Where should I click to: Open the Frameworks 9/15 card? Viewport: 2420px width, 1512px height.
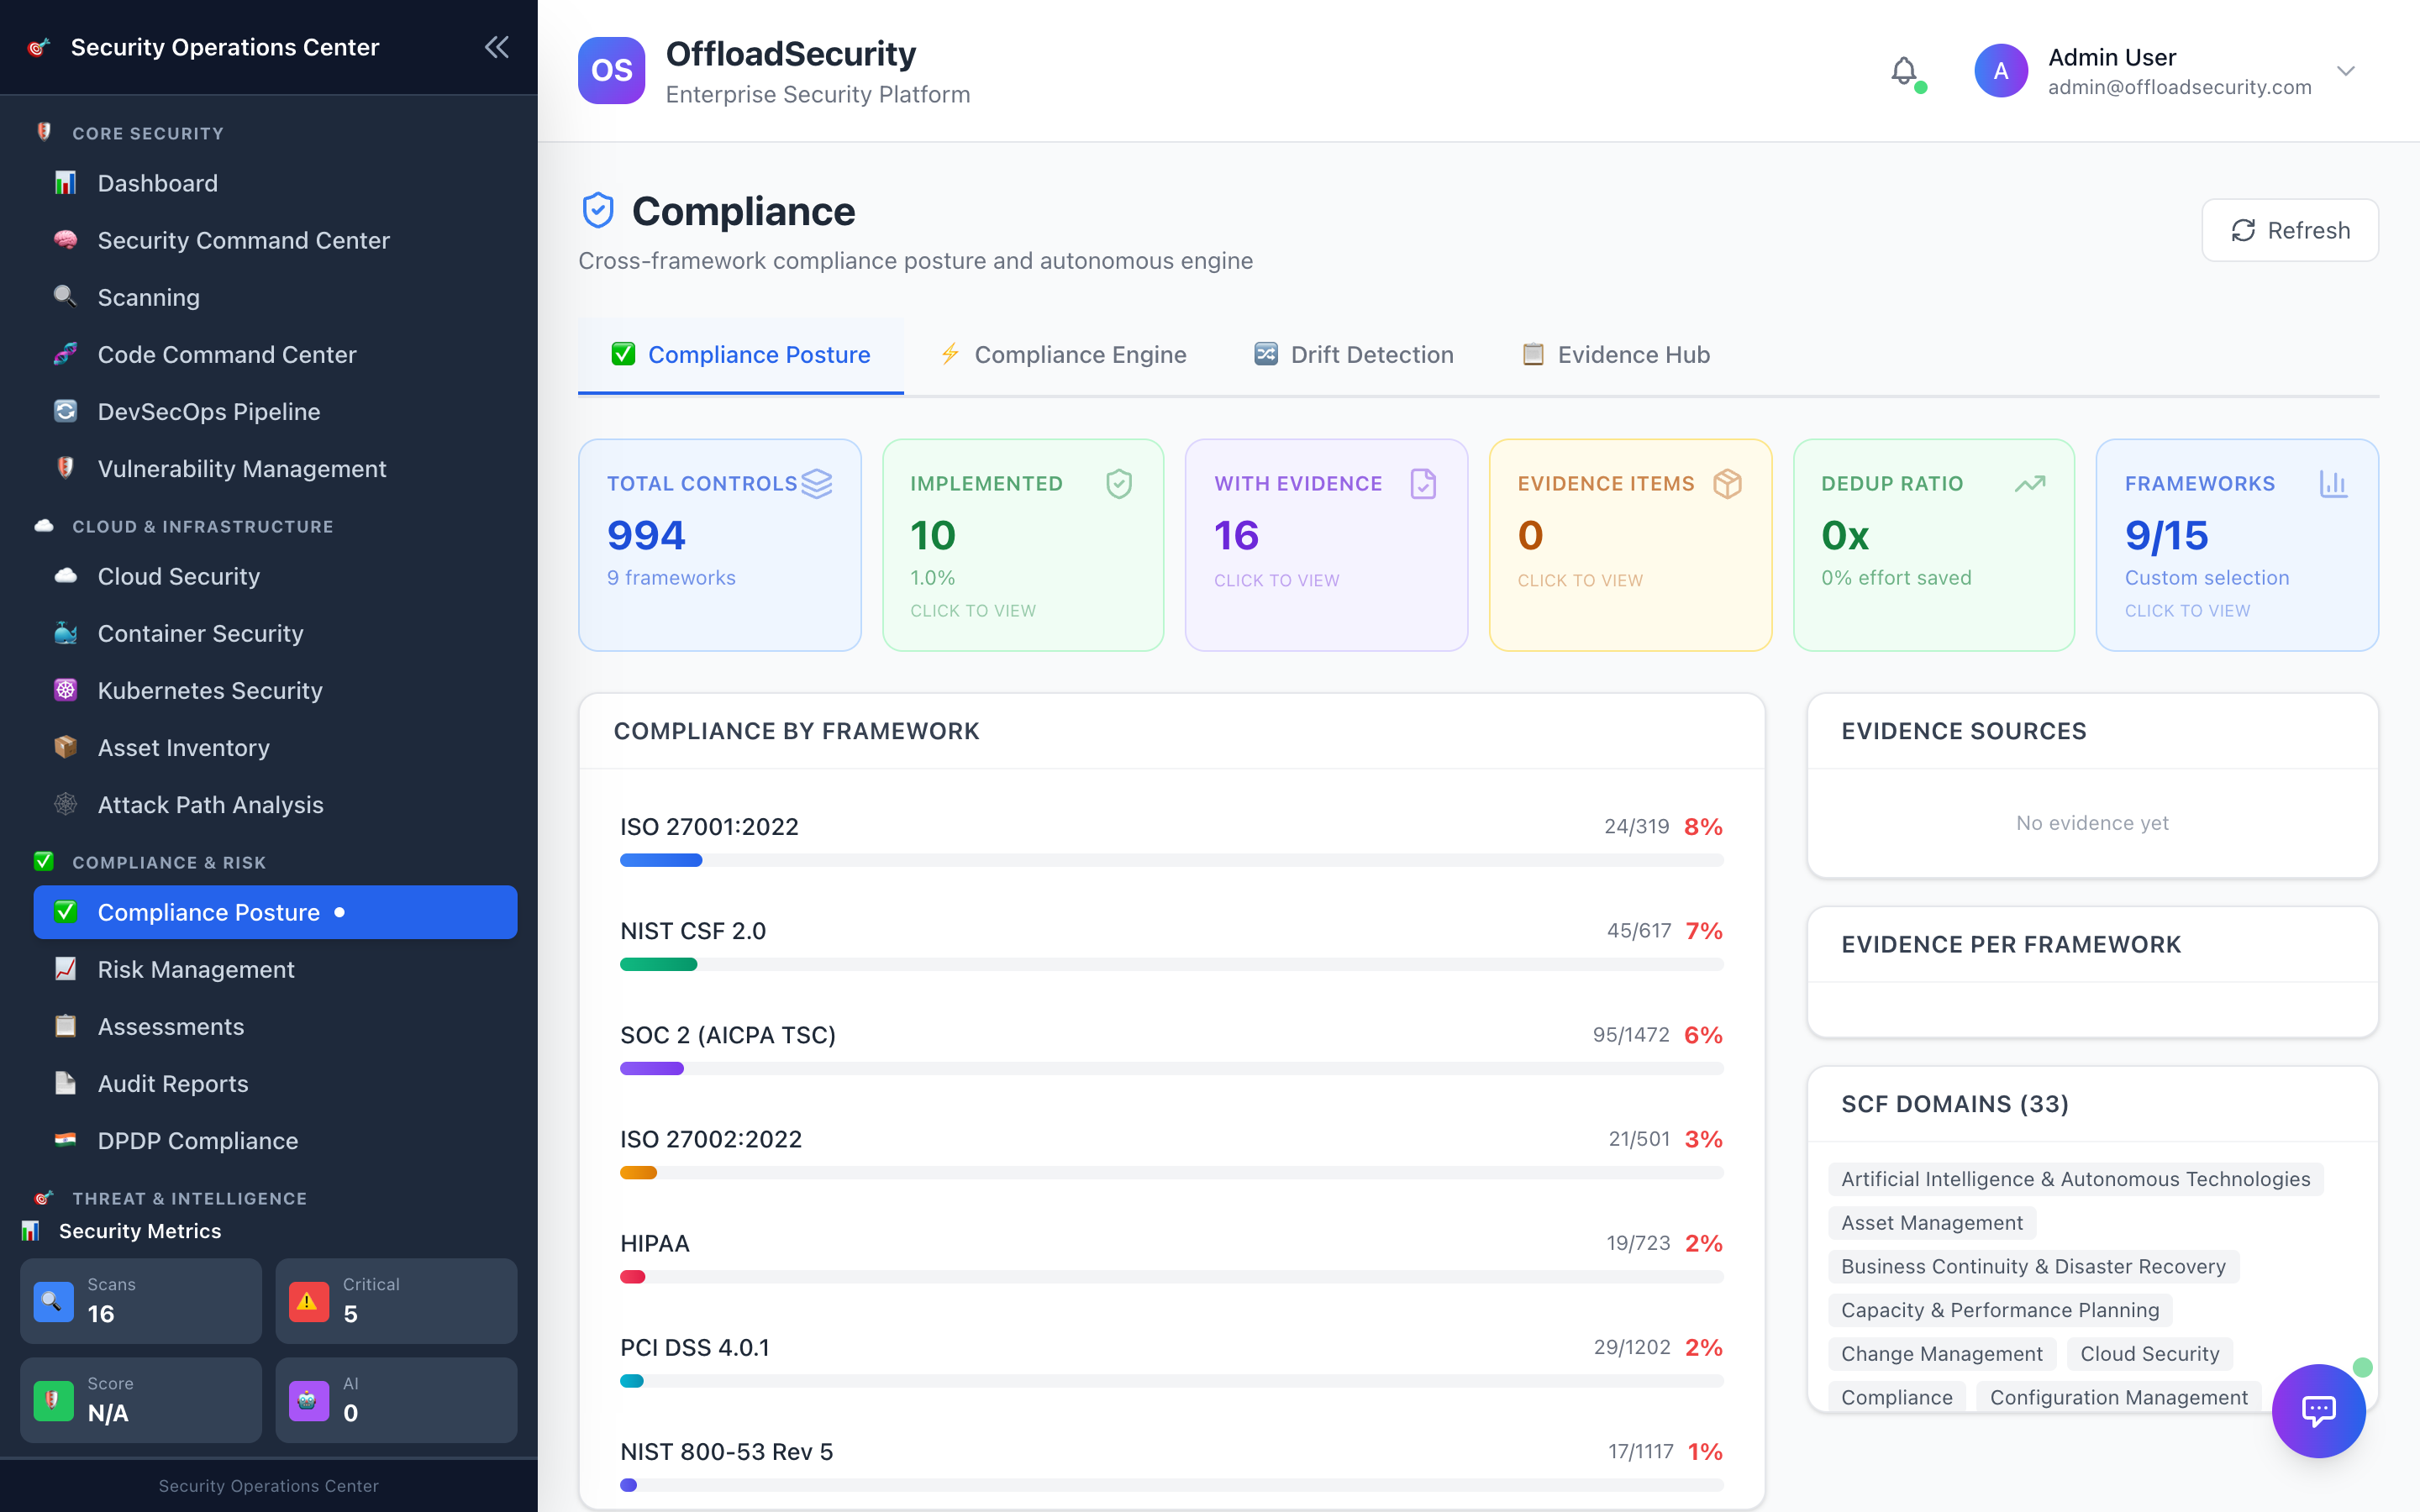(x=2237, y=545)
